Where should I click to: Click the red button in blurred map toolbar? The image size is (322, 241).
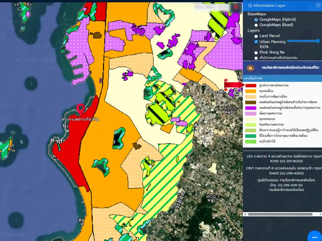pos(236,7)
